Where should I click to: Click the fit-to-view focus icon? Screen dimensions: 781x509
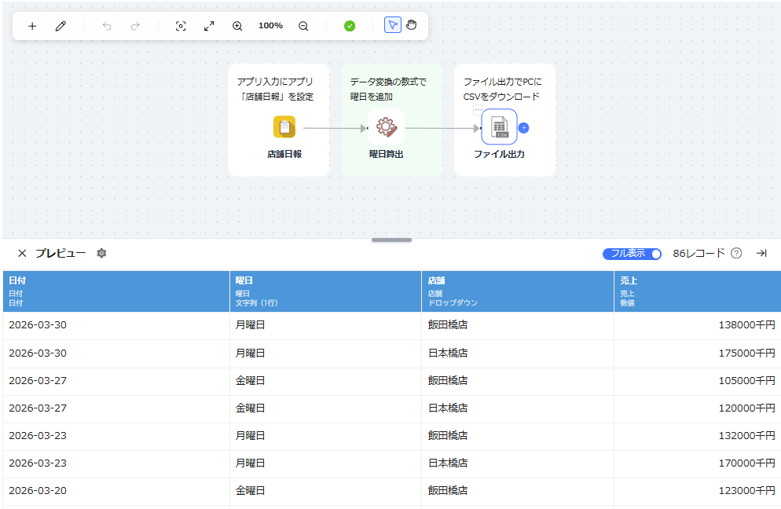click(x=181, y=26)
